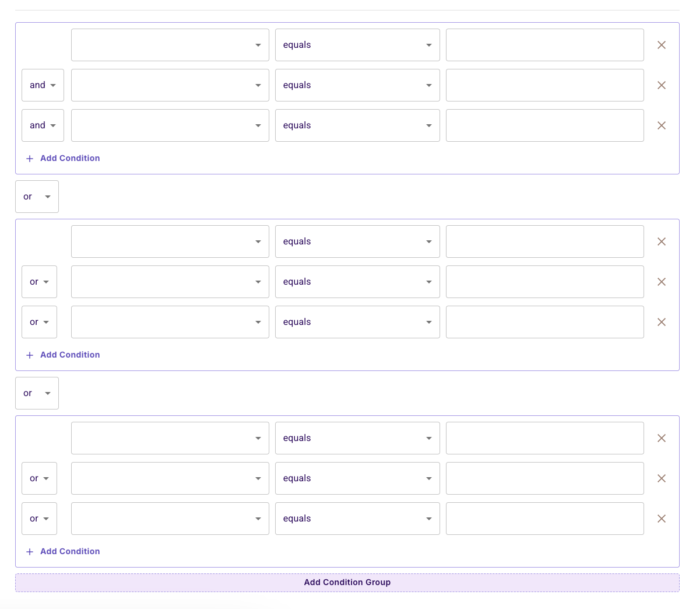The image size is (696, 609).
Task: Open the 'and' operator dropdown in the top group
Action: point(43,85)
